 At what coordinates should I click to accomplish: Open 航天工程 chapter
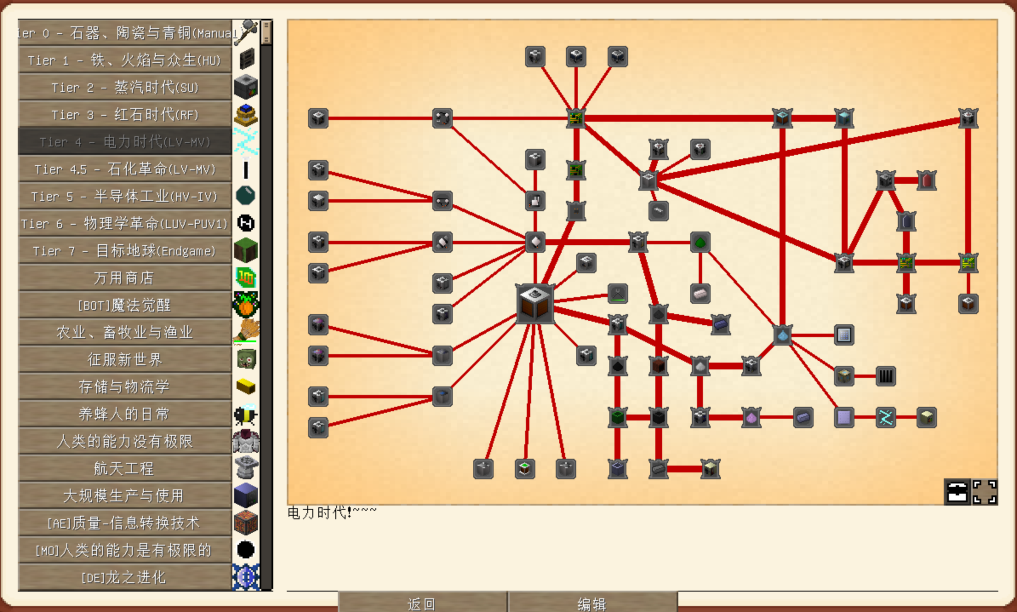point(125,469)
